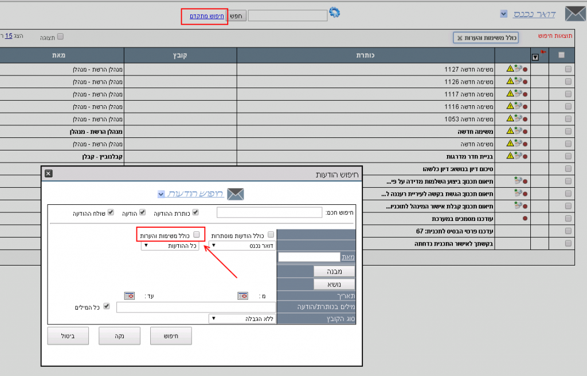Click the קובץ column header
The image size is (587, 376).
tap(180, 55)
